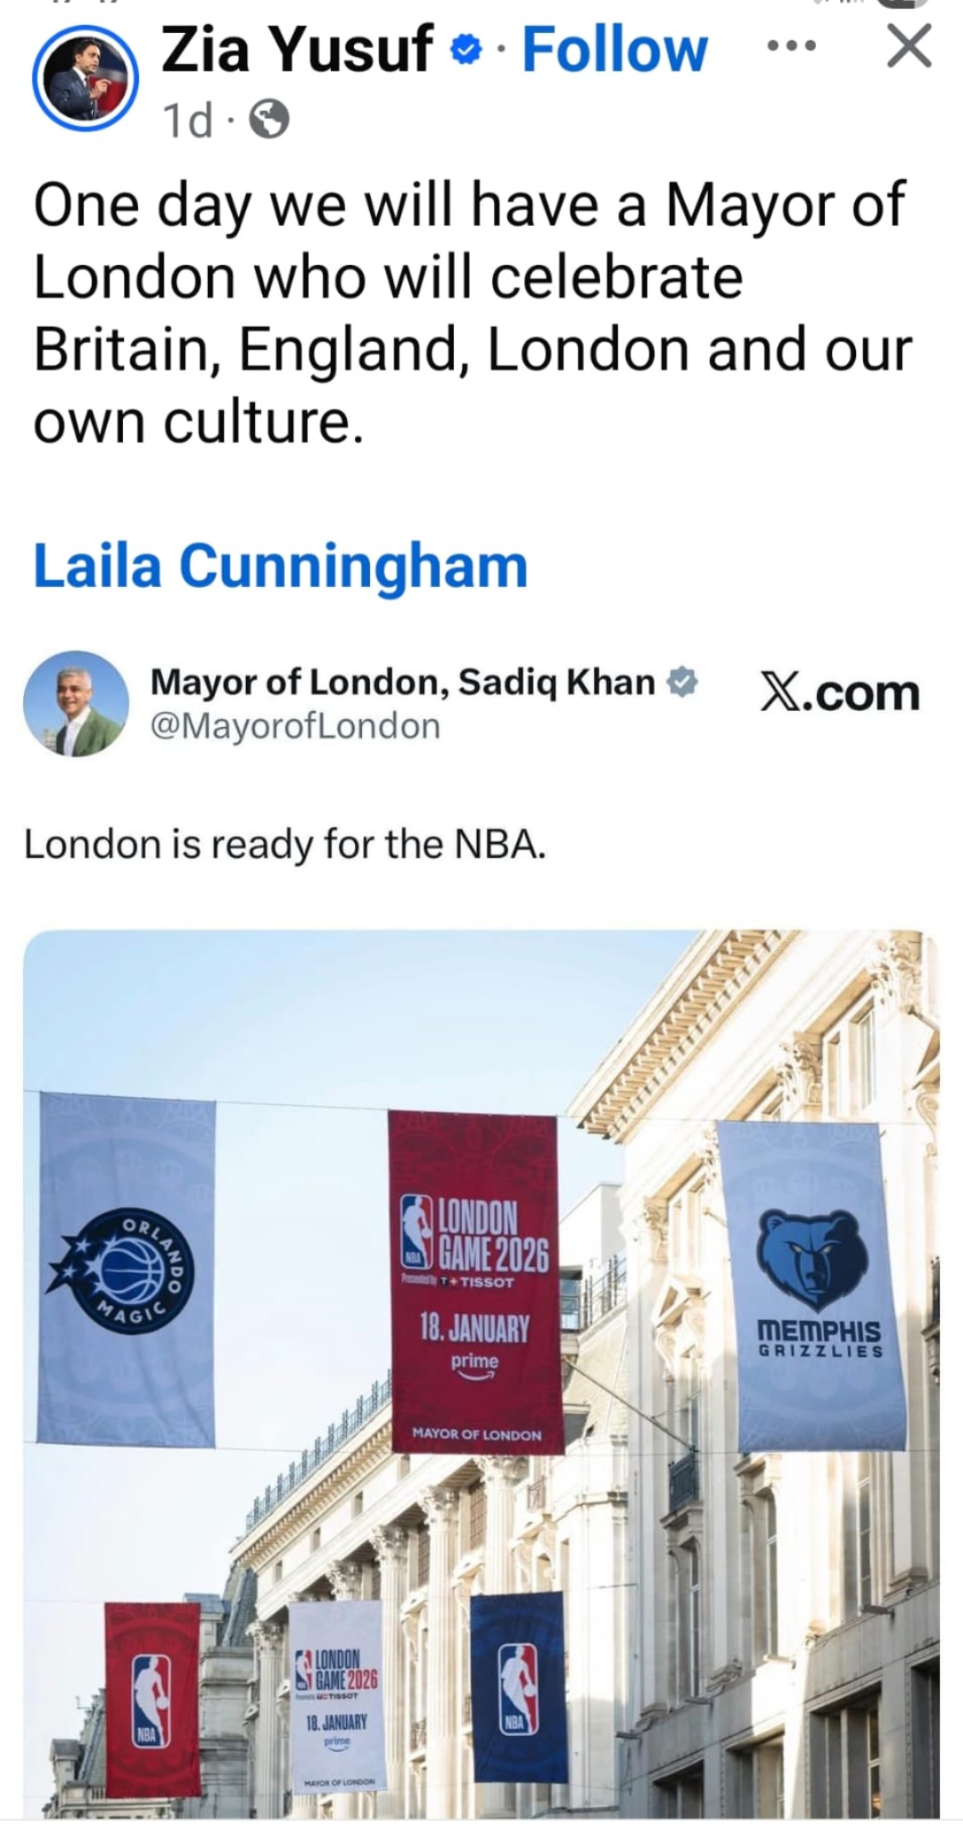This screenshot has width=963, height=1836.
Task: Close the post with the X icon
Action: [x=909, y=46]
